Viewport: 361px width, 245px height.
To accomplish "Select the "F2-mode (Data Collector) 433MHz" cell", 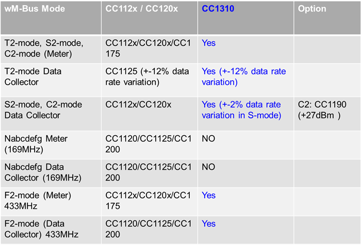I will (41, 229).
